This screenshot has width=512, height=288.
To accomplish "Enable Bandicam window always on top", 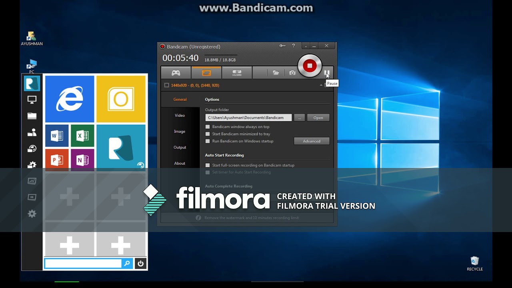I will (x=208, y=127).
